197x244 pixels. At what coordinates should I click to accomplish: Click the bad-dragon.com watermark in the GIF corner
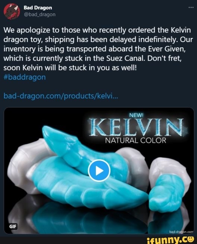pos(181,232)
